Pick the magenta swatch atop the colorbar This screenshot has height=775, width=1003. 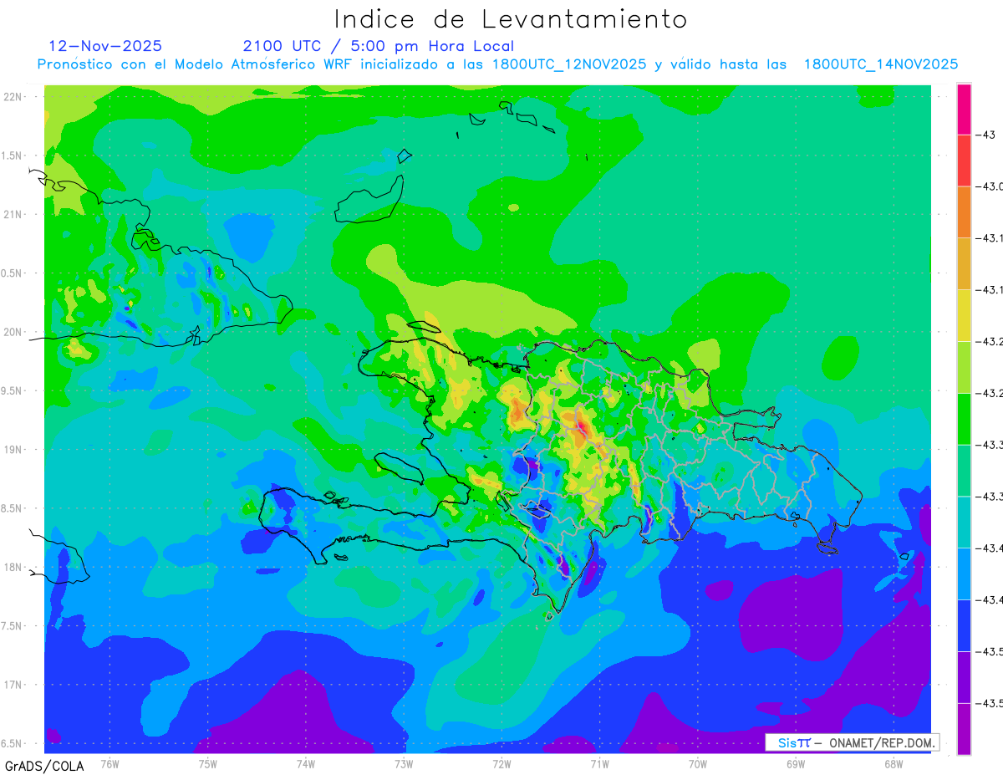point(964,109)
